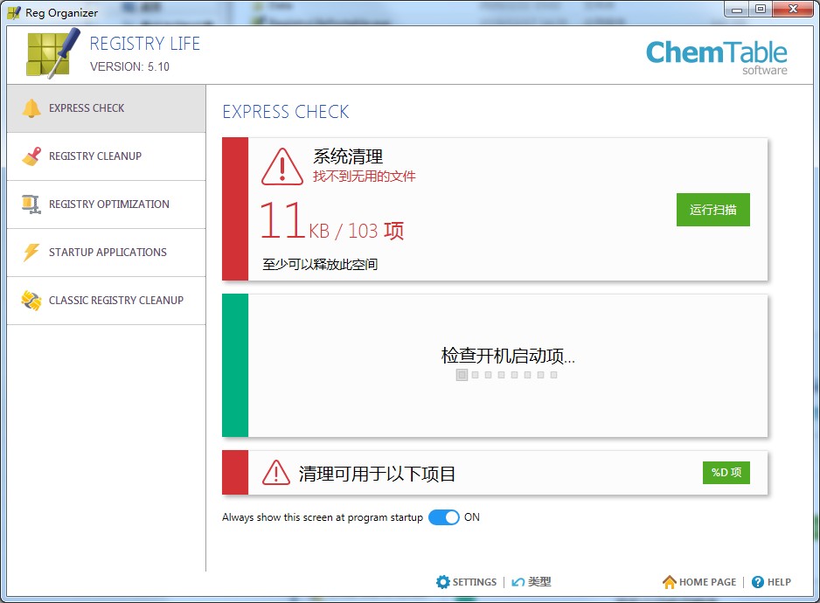The image size is (820, 603).
Task: Click the EXPRESS CHECK page heading
Action: tap(286, 112)
